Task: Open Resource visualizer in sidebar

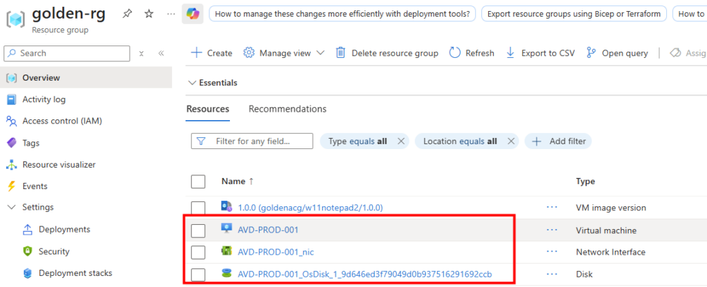Action: coord(59,165)
